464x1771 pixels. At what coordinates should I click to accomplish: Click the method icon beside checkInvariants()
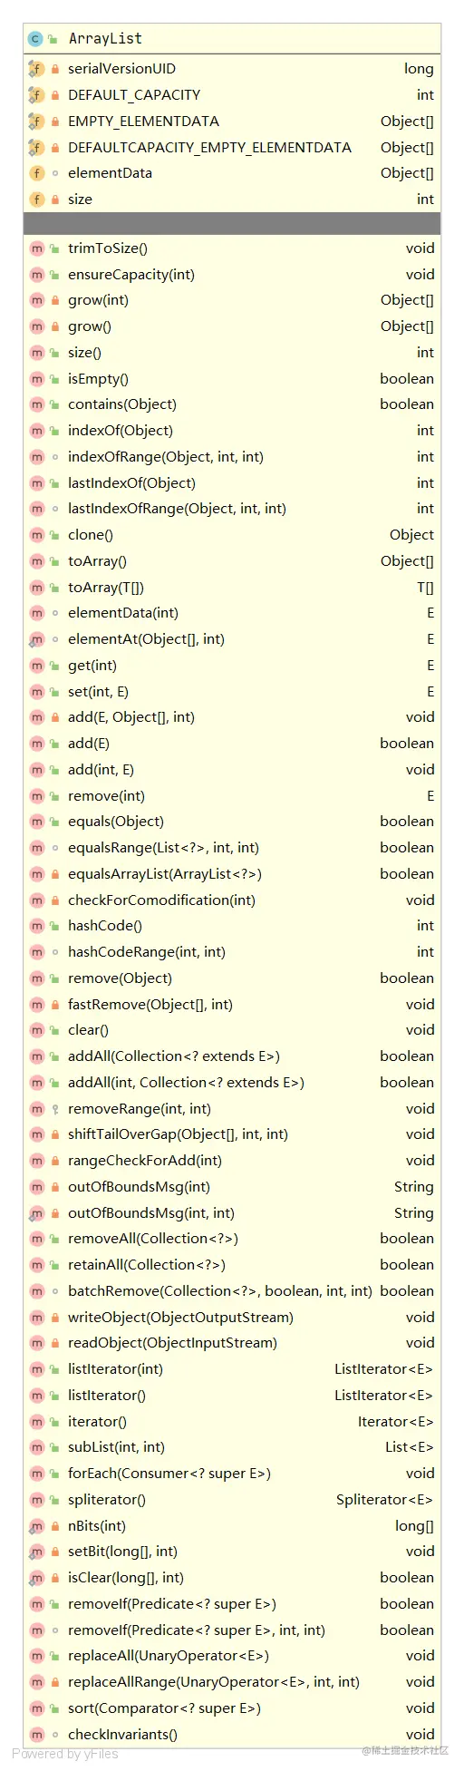pos(36,1735)
